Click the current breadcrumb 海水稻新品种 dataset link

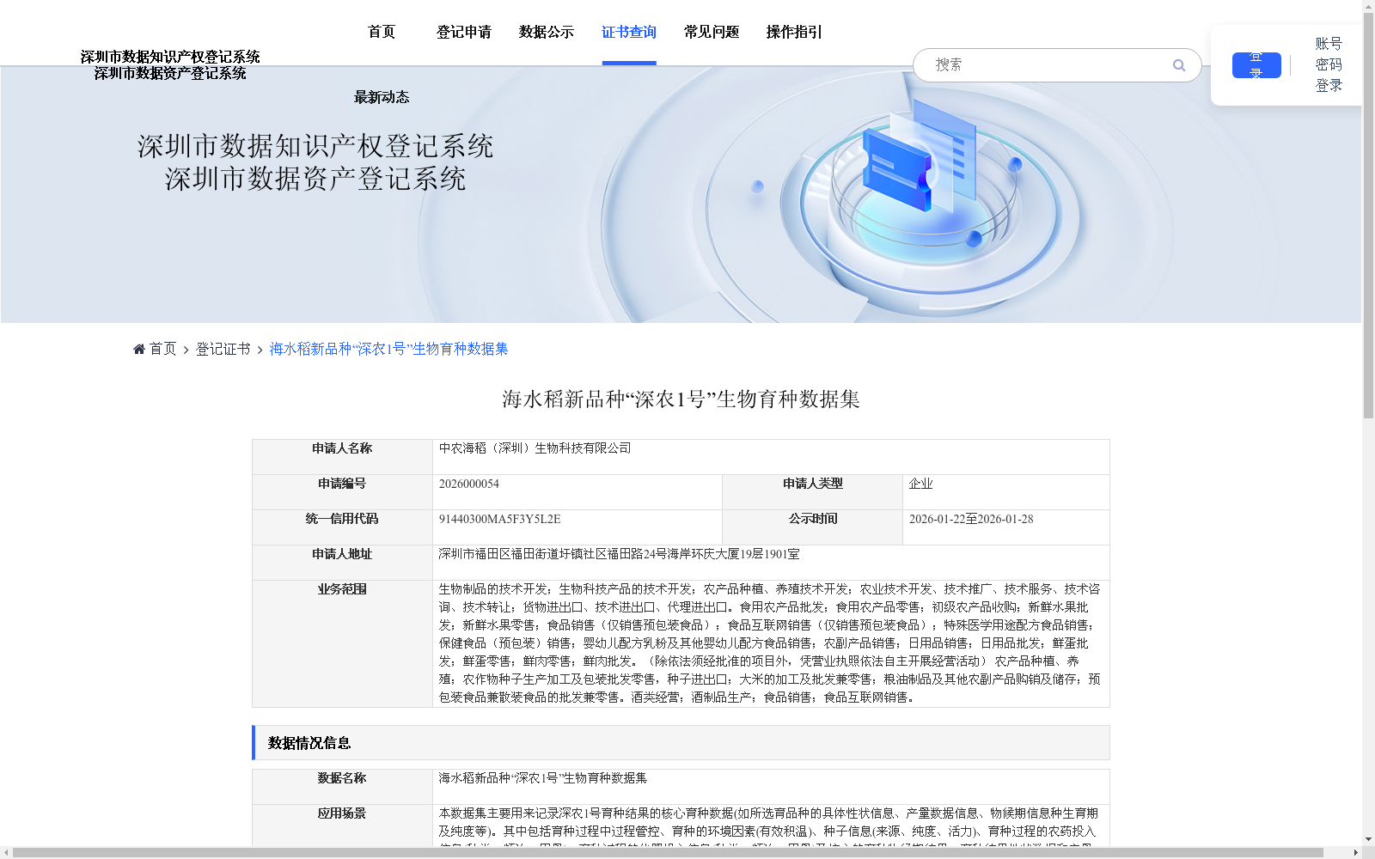click(388, 349)
